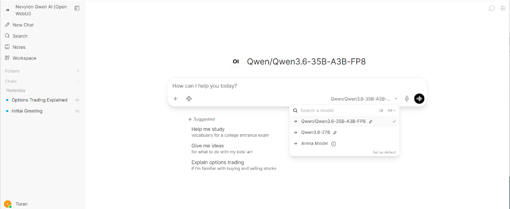Click the New Chat pencil icon
Image resolution: width=510 pixels, height=209 pixels.
tap(7, 25)
